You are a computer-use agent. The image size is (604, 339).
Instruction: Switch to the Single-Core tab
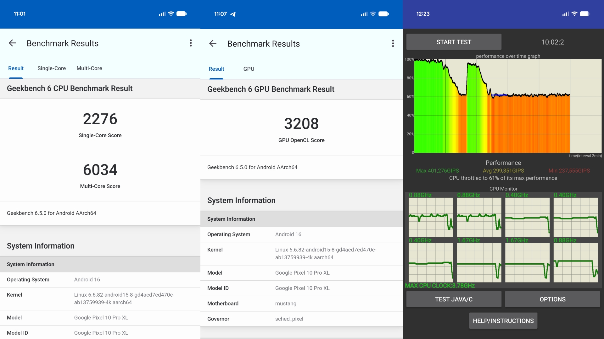tap(52, 68)
